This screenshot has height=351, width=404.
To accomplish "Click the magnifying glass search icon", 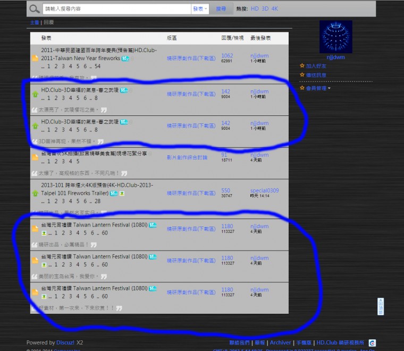I will [34, 9].
